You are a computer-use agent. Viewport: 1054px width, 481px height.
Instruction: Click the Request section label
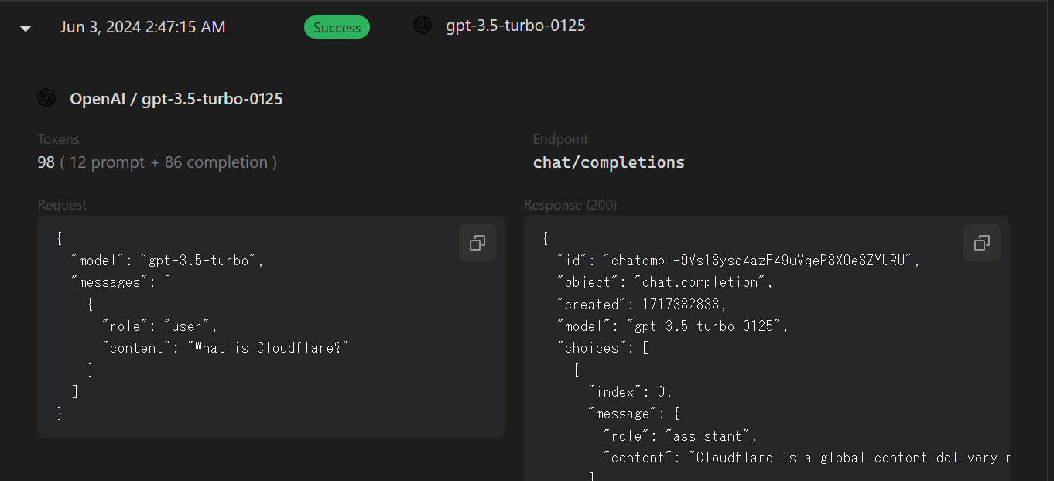tap(62, 205)
